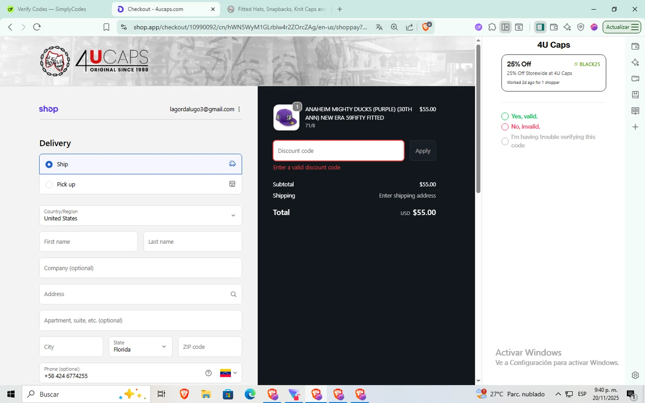
Task: Open Leo AI star icon in toolbar
Action: (x=567, y=27)
